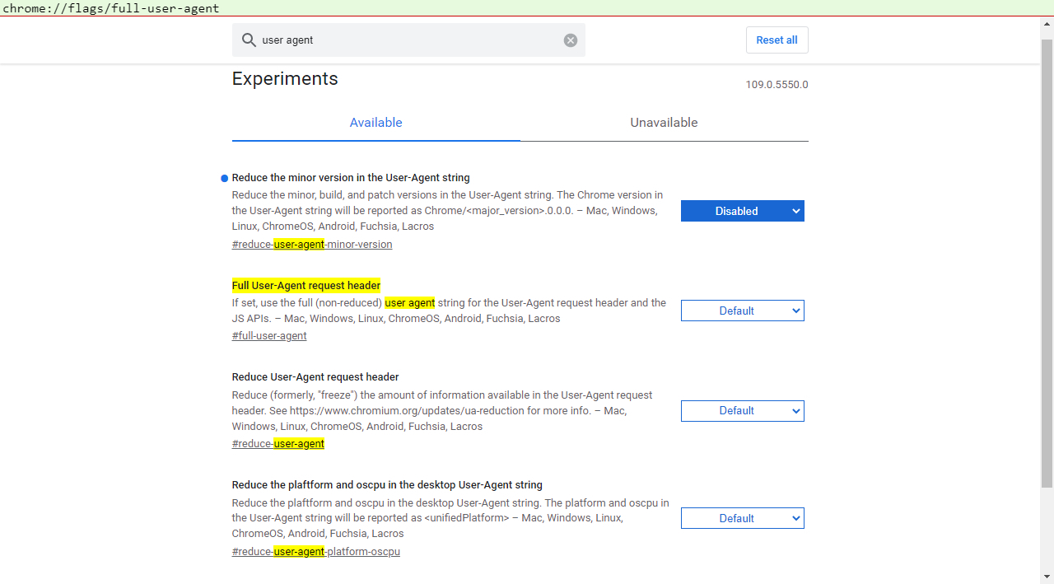Open the #reduce-user-agent link
The image size is (1054, 584).
coord(278,444)
